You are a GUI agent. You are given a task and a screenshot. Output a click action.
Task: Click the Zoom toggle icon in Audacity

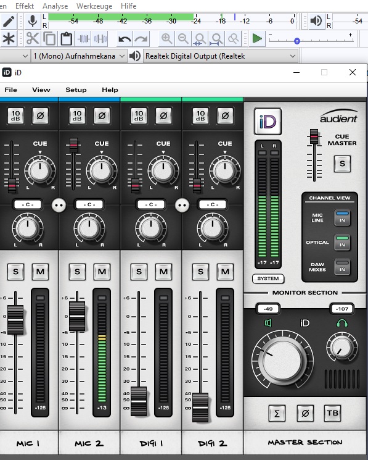234,38
